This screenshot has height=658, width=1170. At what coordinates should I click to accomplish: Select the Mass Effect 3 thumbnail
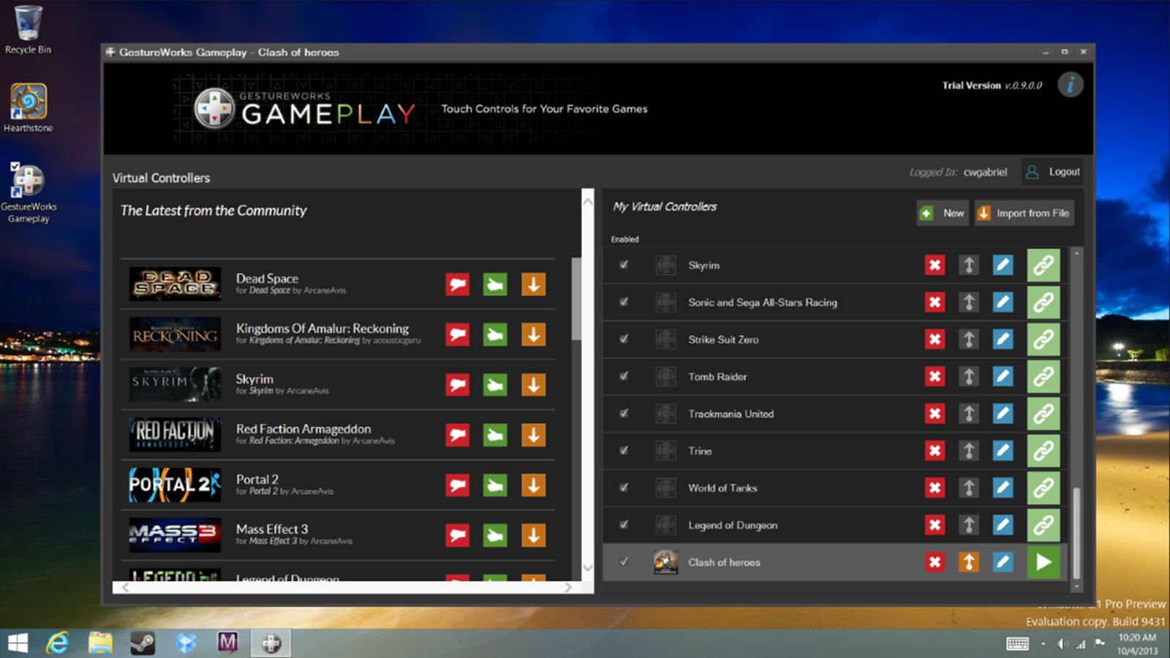tap(175, 535)
